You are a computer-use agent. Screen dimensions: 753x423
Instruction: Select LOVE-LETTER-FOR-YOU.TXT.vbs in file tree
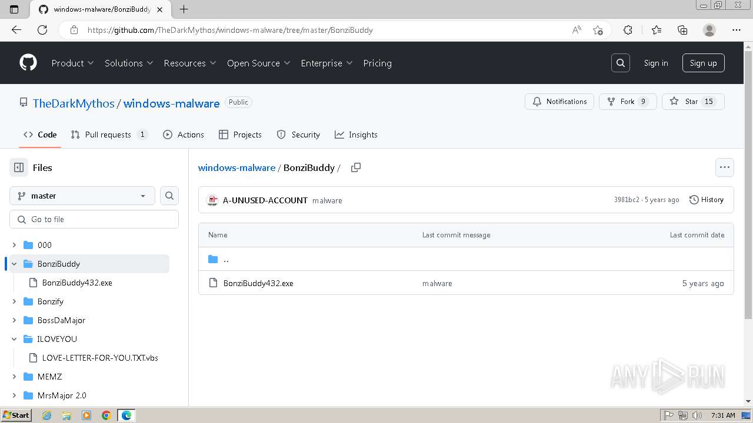pyautogui.click(x=100, y=358)
